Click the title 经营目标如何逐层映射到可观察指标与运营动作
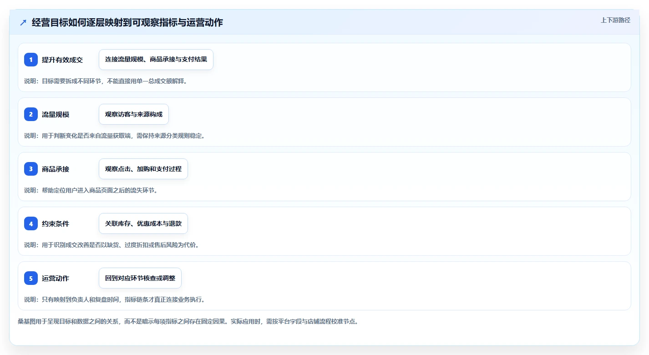The height and width of the screenshot is (355, 649). 127,22
